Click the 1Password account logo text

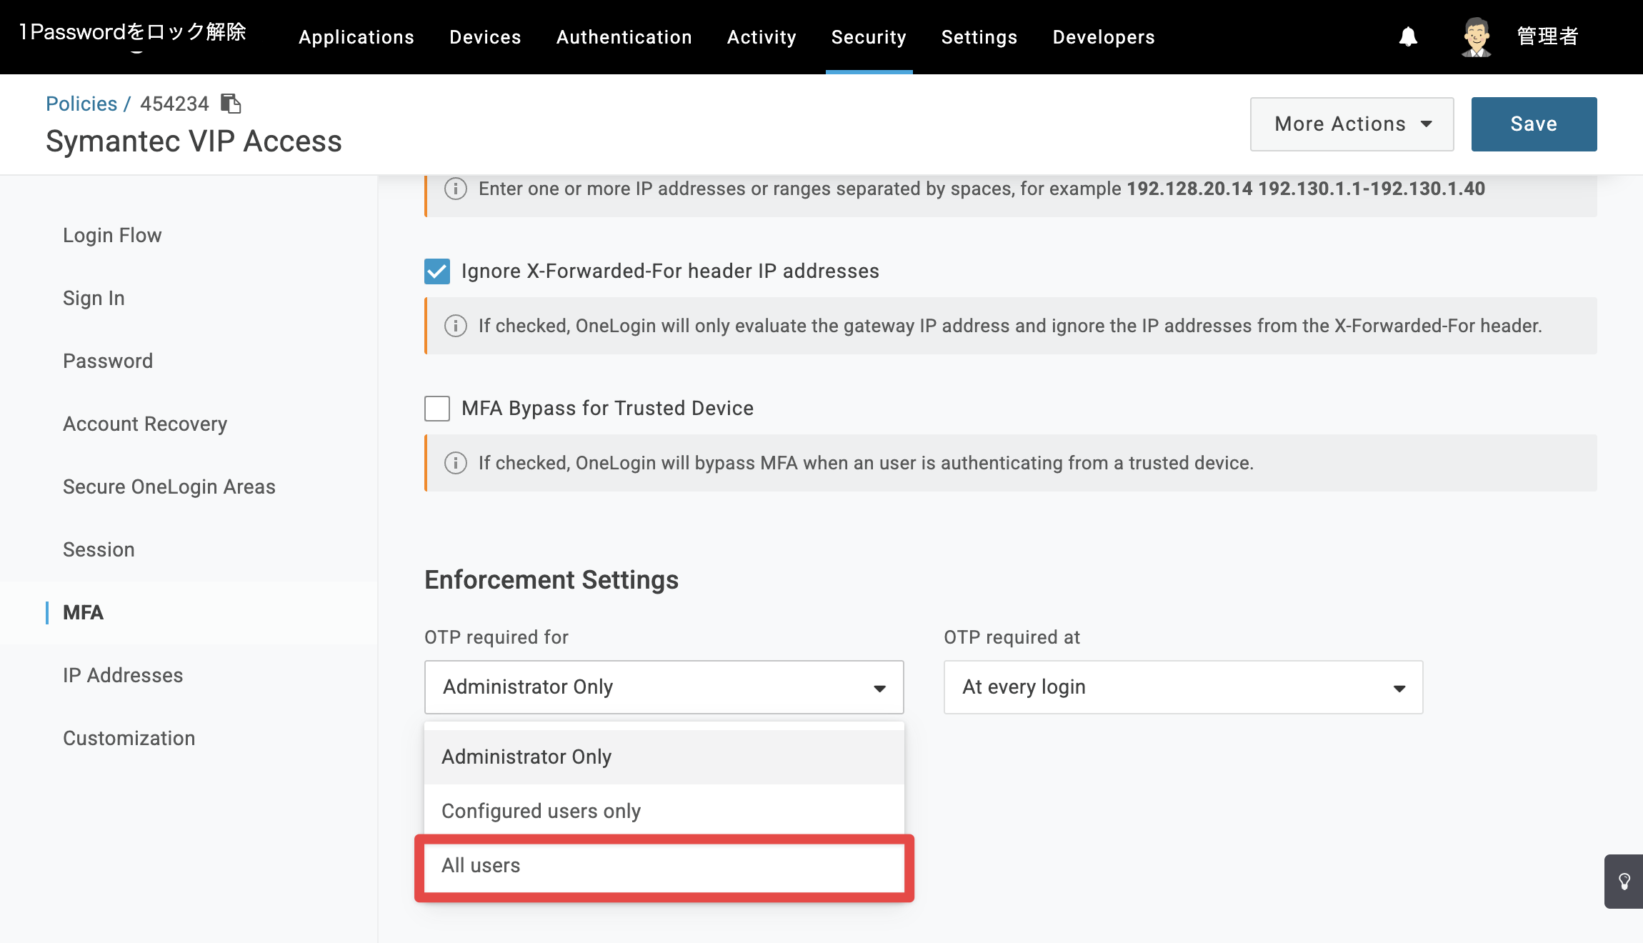coord(133,33)
